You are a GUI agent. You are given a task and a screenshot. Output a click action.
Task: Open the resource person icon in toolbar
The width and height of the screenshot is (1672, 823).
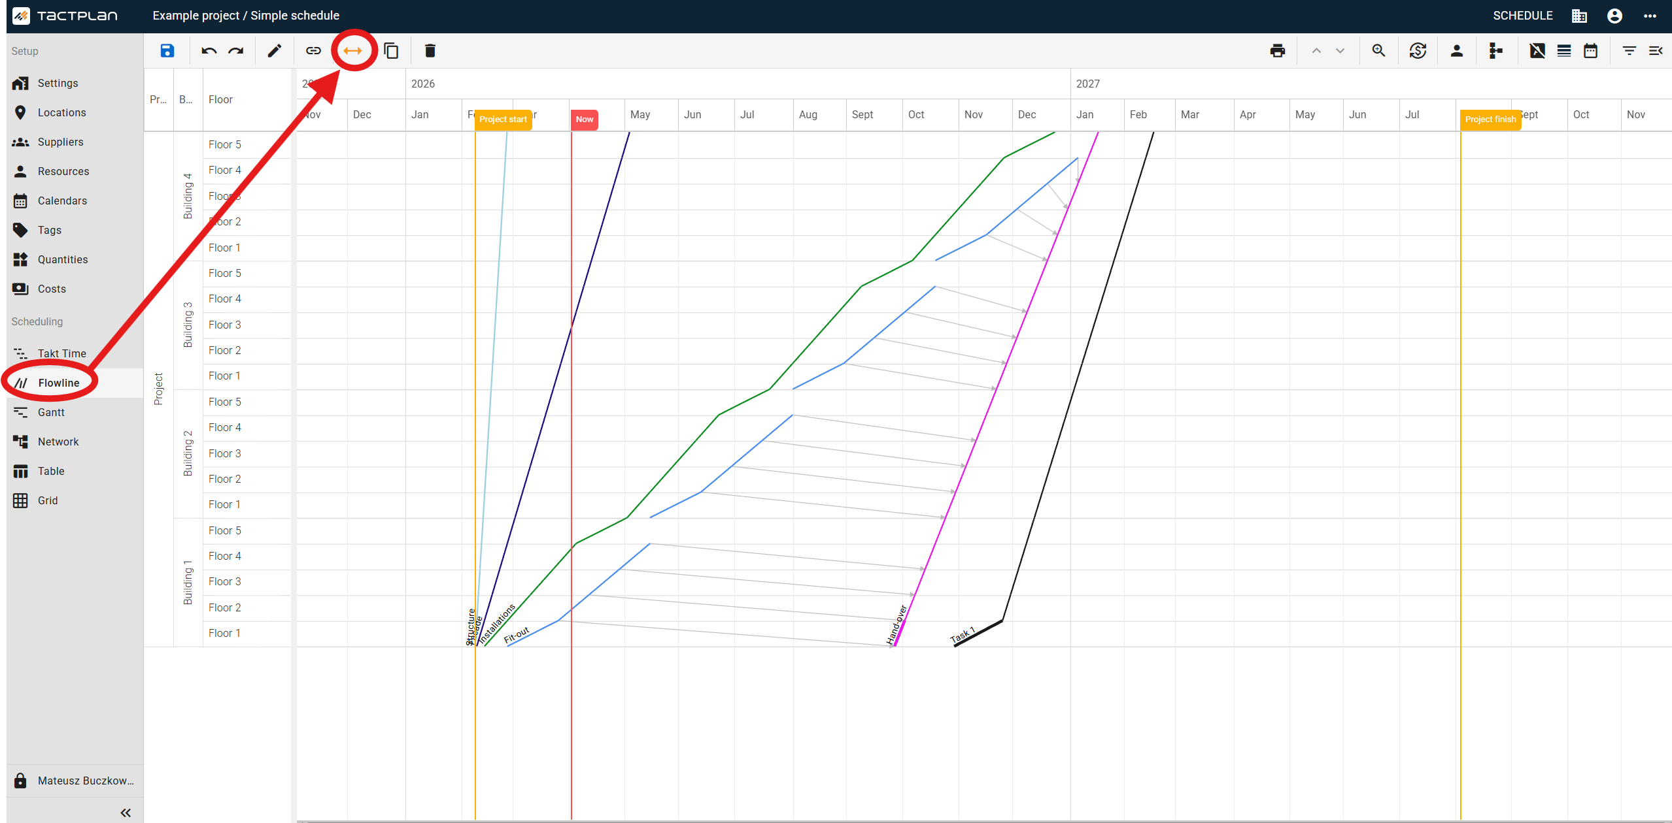click(x=1457, y=51)
